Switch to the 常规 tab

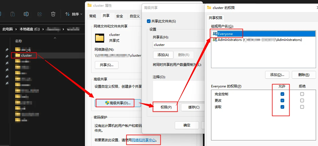coord(93,16)
